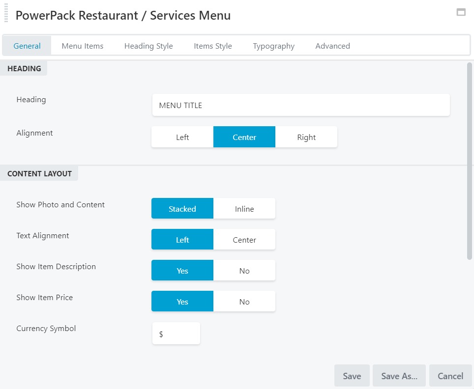Click the Save As... button
Viewport: 474px width, 389px height.
(x=399, y=376)
